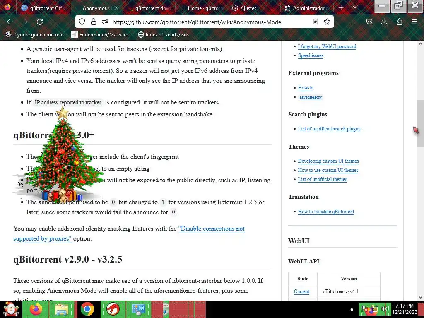The image size is (424, 318).
Task: Go back with the browser back arrow
Action: [10, 22]
